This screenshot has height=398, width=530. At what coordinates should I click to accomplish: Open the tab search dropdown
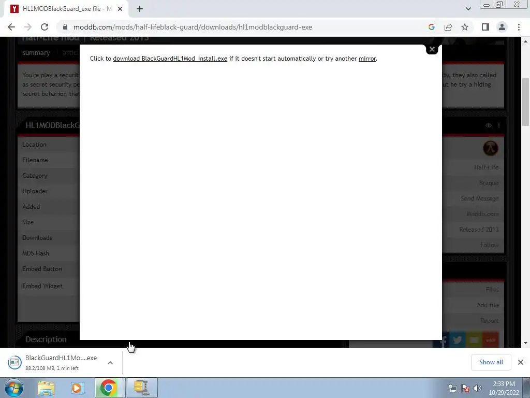click(468, 9)
